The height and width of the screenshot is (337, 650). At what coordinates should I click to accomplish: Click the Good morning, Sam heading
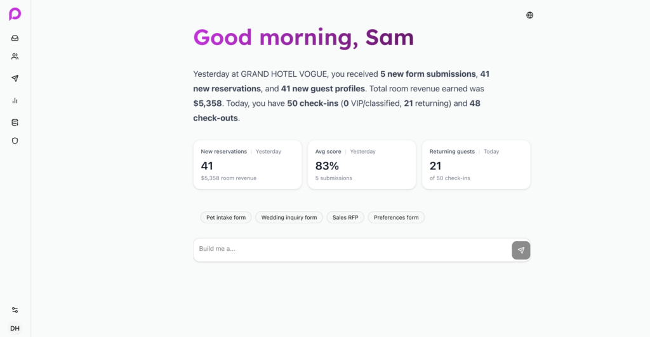point(303,37)
